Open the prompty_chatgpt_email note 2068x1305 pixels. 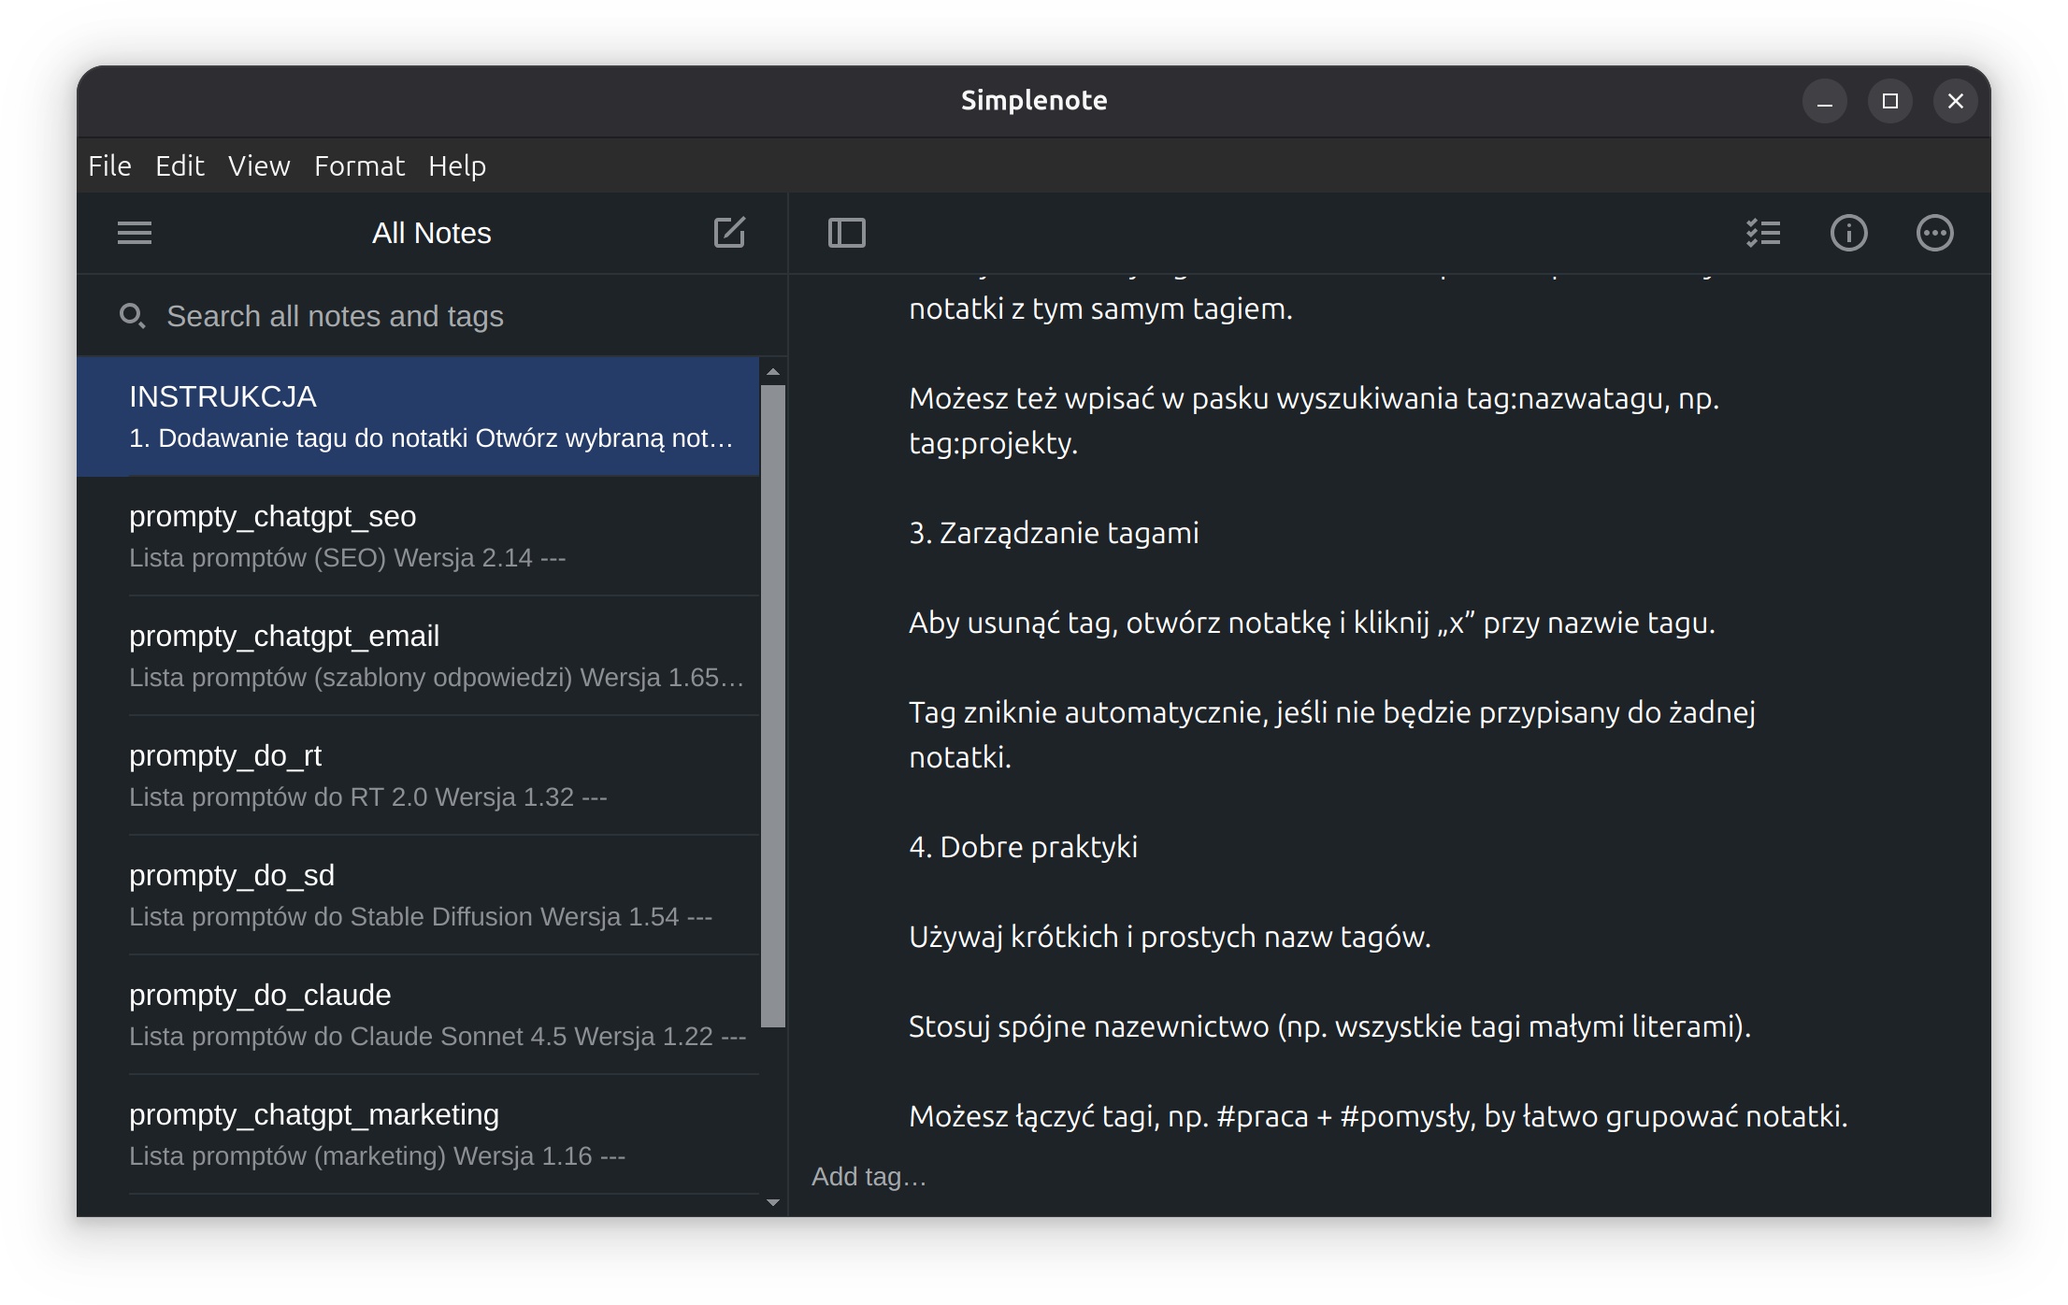pyautogui.click(x=419, y=655)
